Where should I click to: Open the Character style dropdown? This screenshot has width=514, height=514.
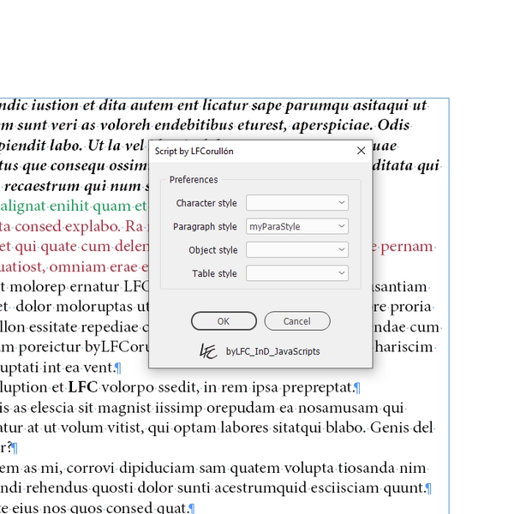pyautogui.click(x=297, y=202)
